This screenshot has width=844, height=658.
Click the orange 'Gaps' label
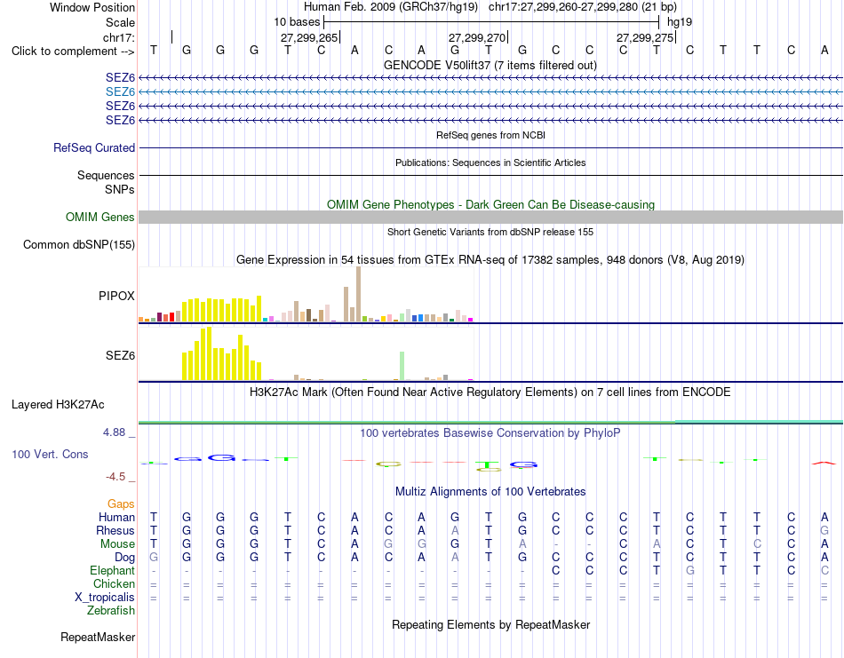pyautogui.click(x=121, y=503)
